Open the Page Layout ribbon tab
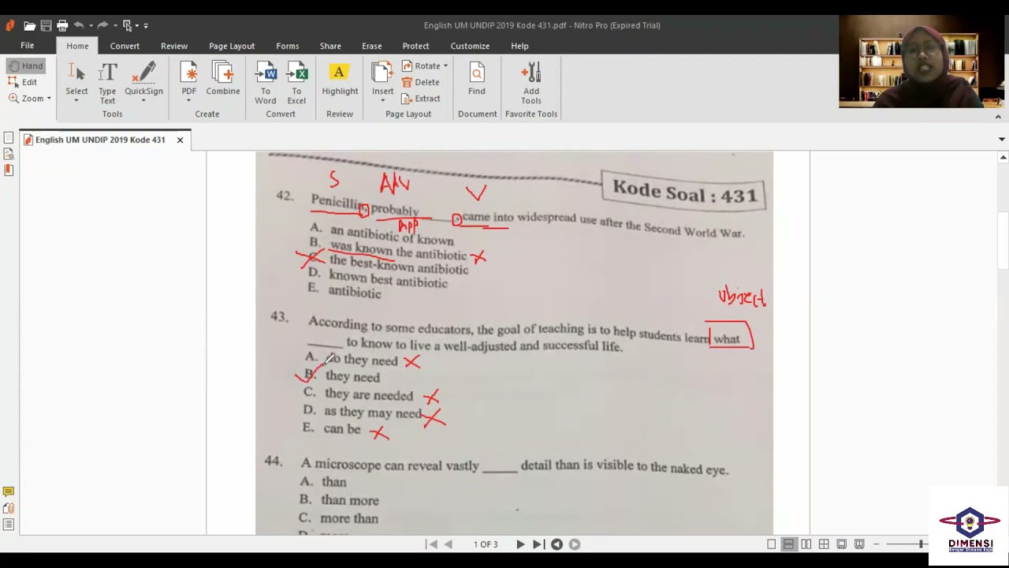 click(x=232, y=46)
